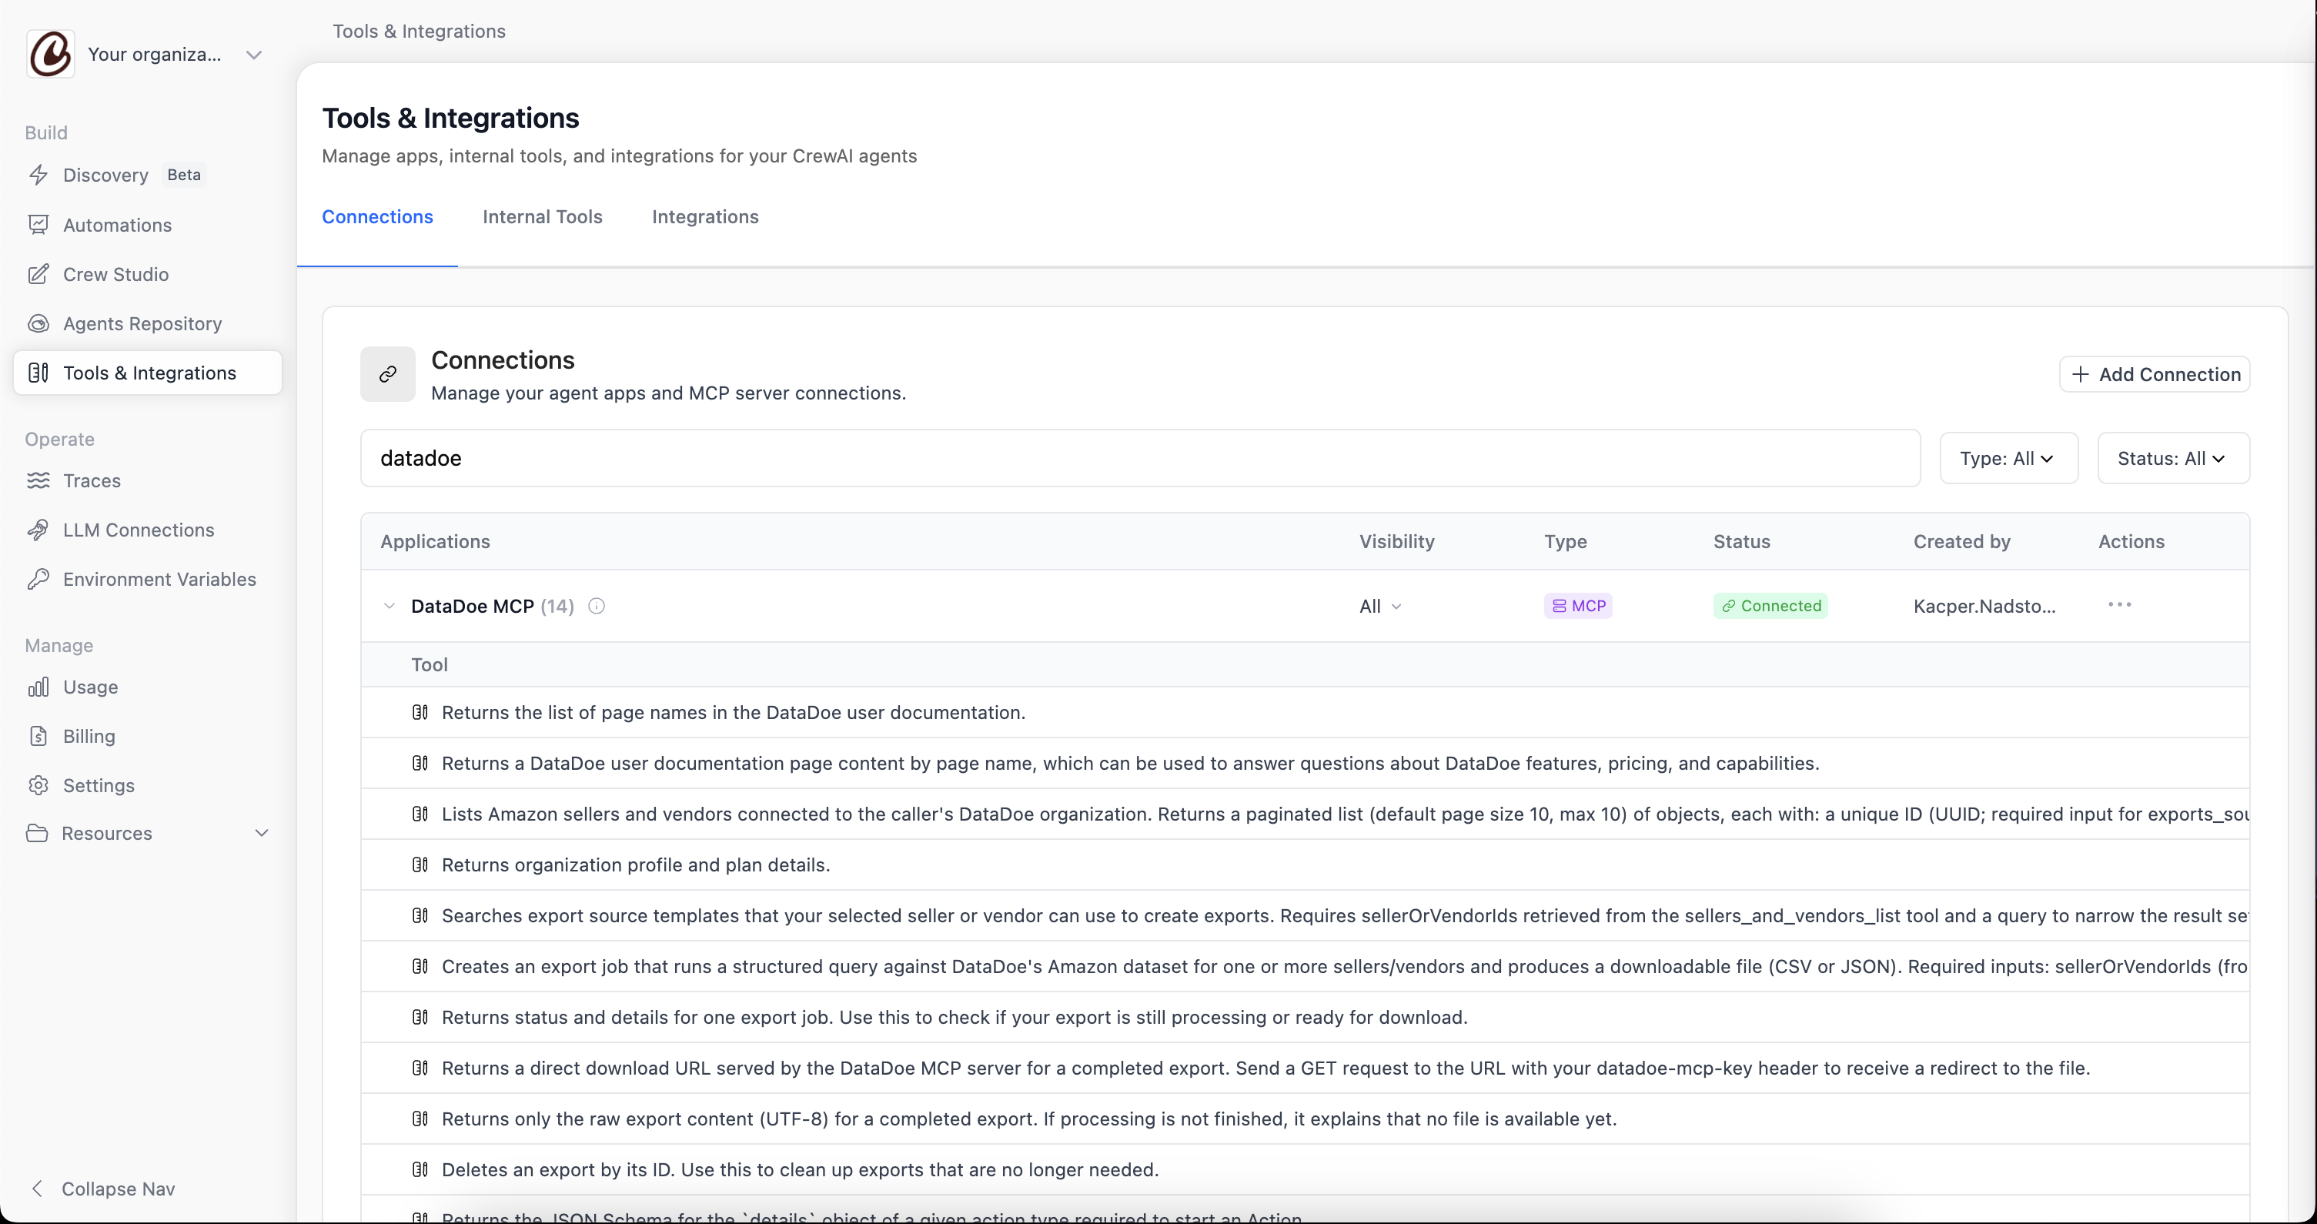Click the CrewAI organization logo
This screenshot has height=1224, width=2317.
coord(50,54)
